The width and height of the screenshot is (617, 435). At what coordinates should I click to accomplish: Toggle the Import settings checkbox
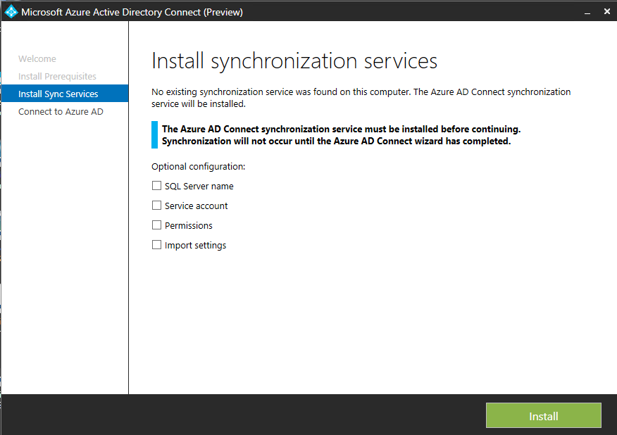156,246
